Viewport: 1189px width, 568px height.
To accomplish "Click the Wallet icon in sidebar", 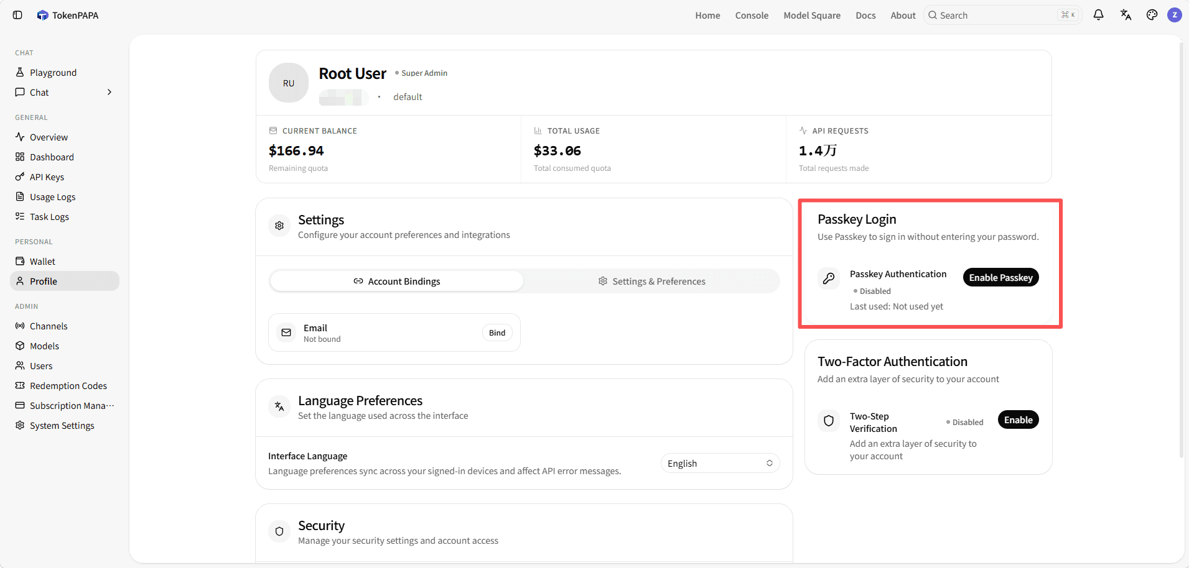I will pos(20,261).
